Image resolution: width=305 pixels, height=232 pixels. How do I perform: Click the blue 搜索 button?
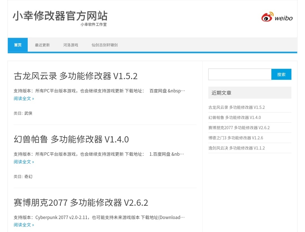281,74
